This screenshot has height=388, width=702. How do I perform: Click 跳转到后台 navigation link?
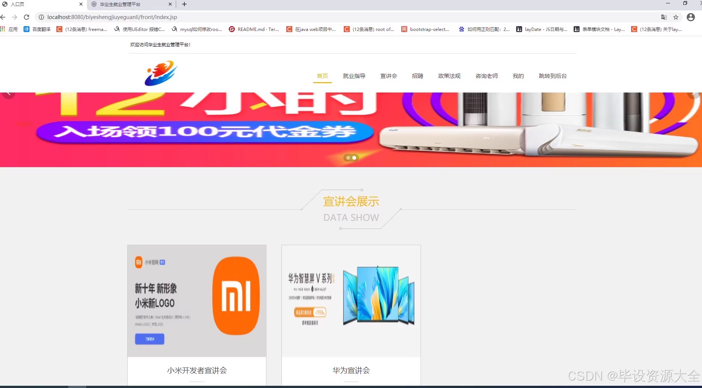(x=553, y=76)
